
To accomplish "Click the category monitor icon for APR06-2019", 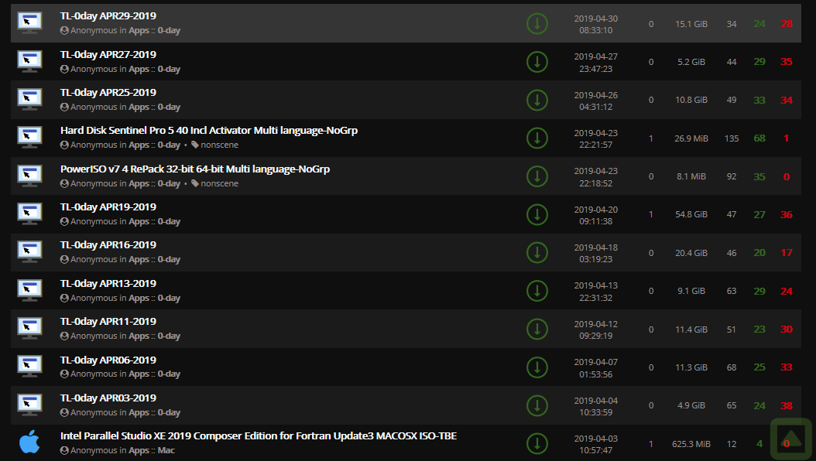I will [x=29, y=367].
